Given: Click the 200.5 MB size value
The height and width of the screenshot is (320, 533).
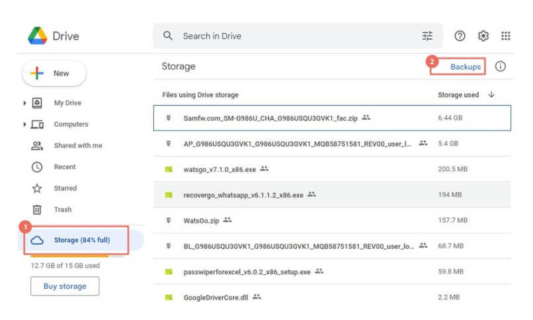Looking at the screenshot, I should click(x=453, y=169).
